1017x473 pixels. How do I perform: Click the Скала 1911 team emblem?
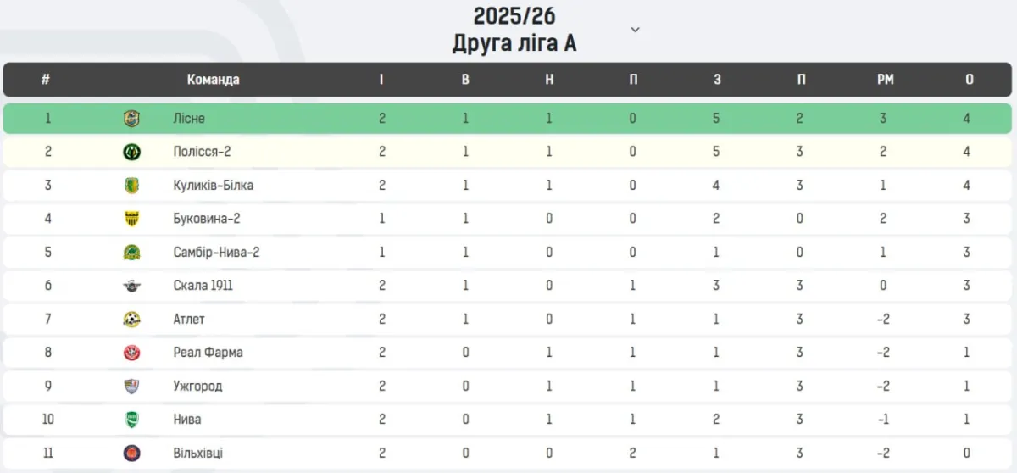pyautogui.click(x=132, y=286)
